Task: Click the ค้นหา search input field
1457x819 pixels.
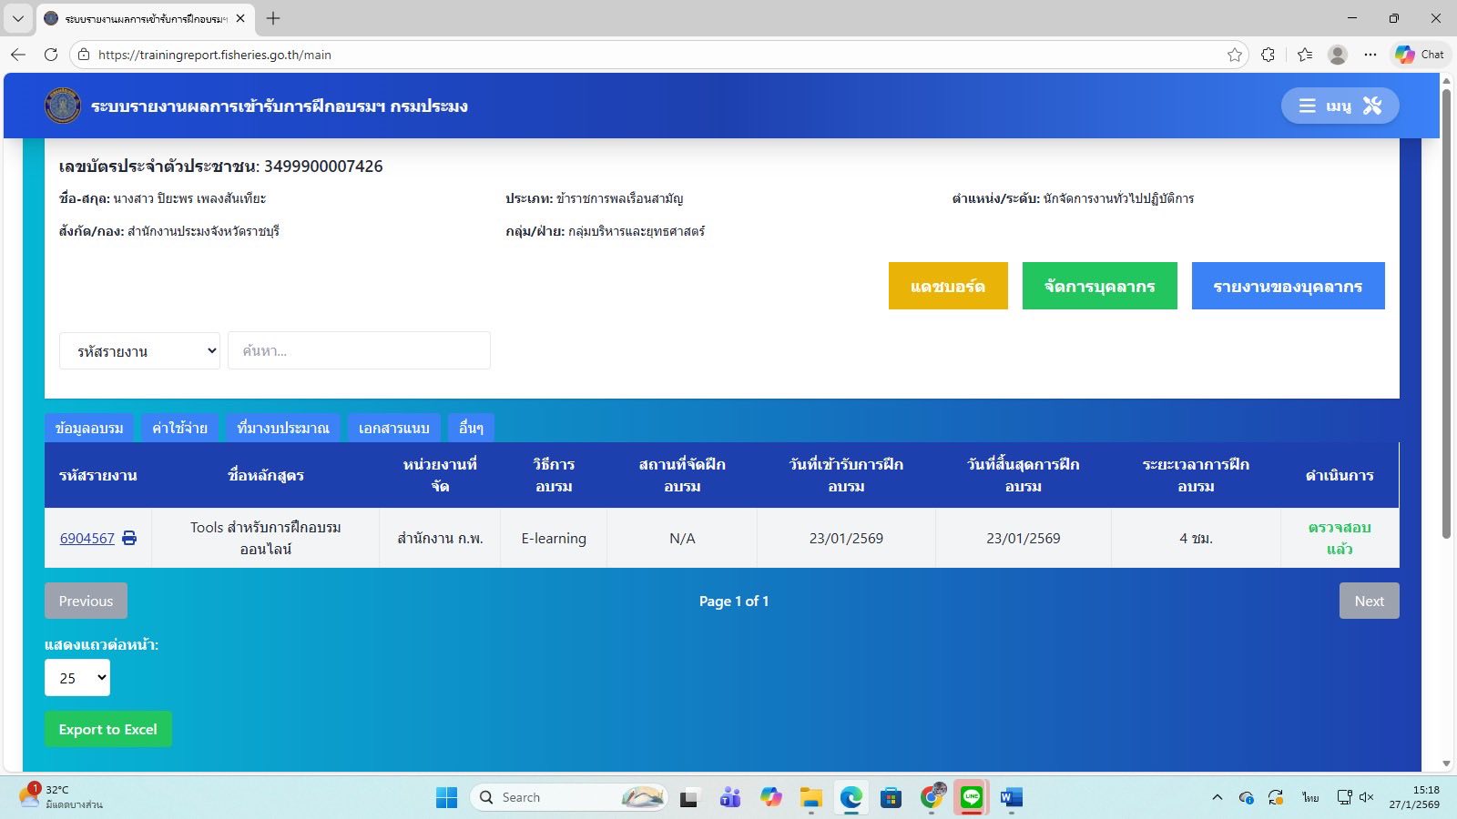Action: pyautogui.click(x=359, y=351)
